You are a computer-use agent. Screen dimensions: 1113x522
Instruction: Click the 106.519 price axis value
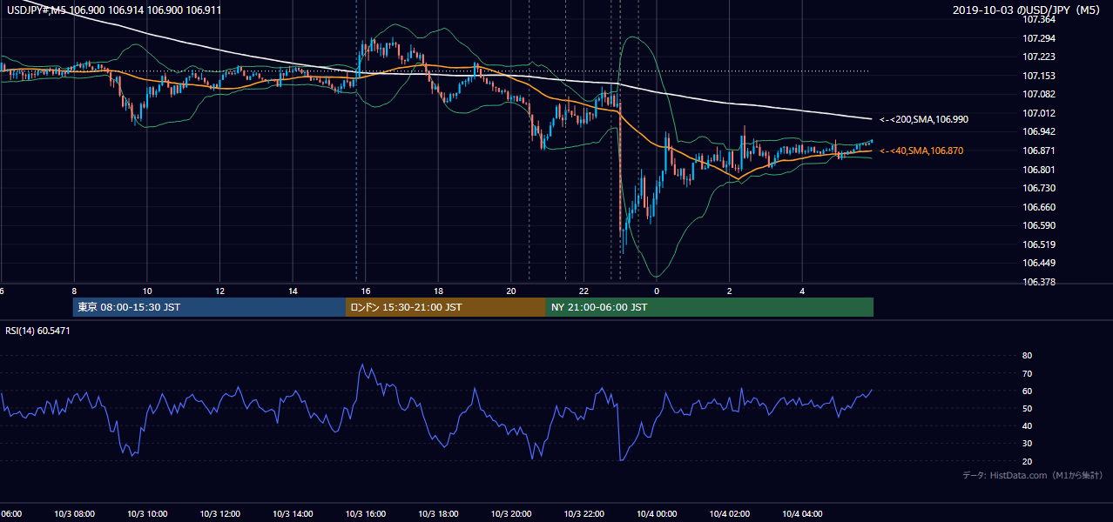click(1040, 244)
